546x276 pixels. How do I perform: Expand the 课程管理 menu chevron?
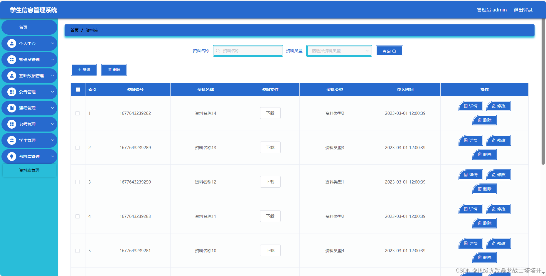(53, 108)
